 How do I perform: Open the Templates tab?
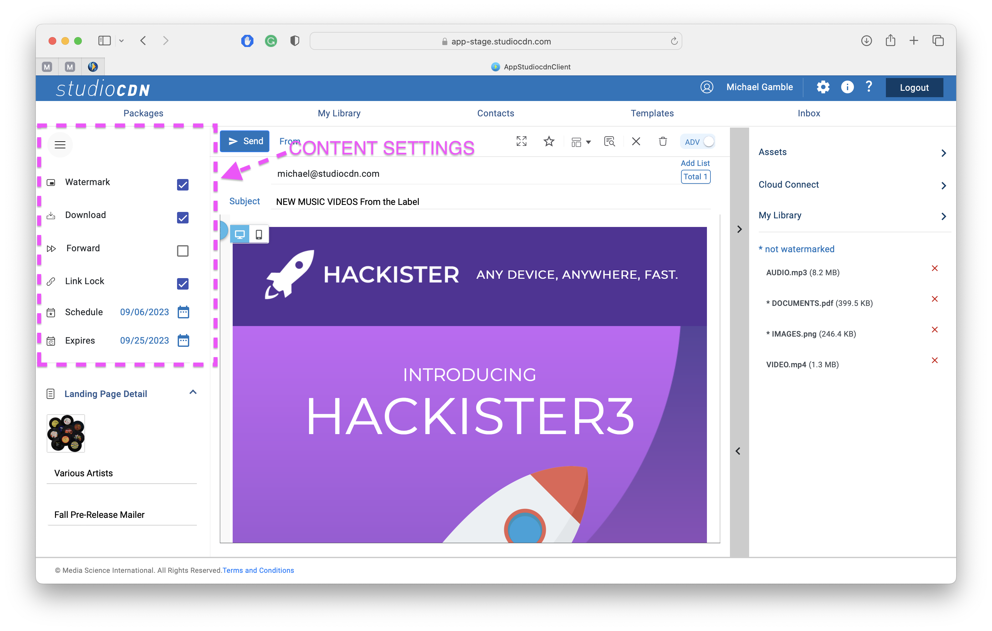[652, 113]
